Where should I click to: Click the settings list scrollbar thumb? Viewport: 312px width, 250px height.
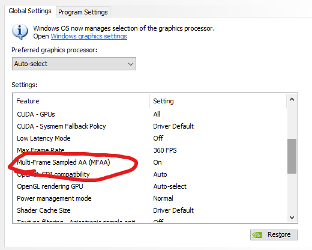(x=292, y=156)
